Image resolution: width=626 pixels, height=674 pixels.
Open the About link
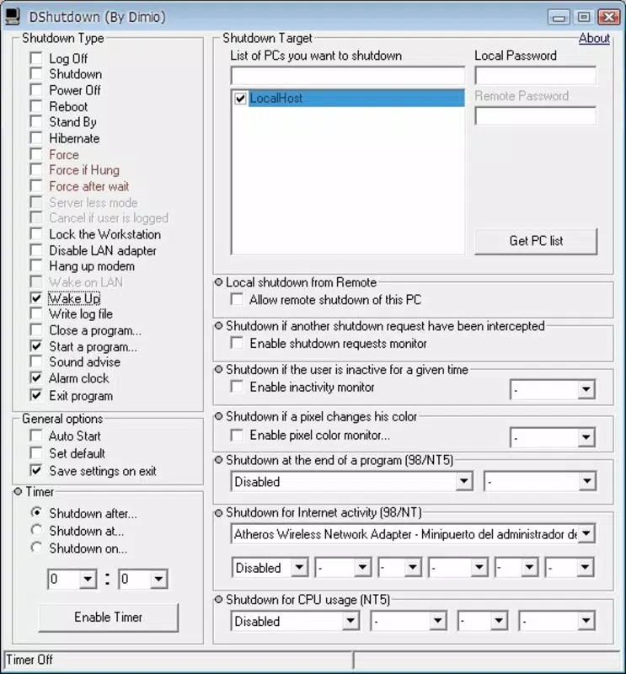click(x=594, y=38)
